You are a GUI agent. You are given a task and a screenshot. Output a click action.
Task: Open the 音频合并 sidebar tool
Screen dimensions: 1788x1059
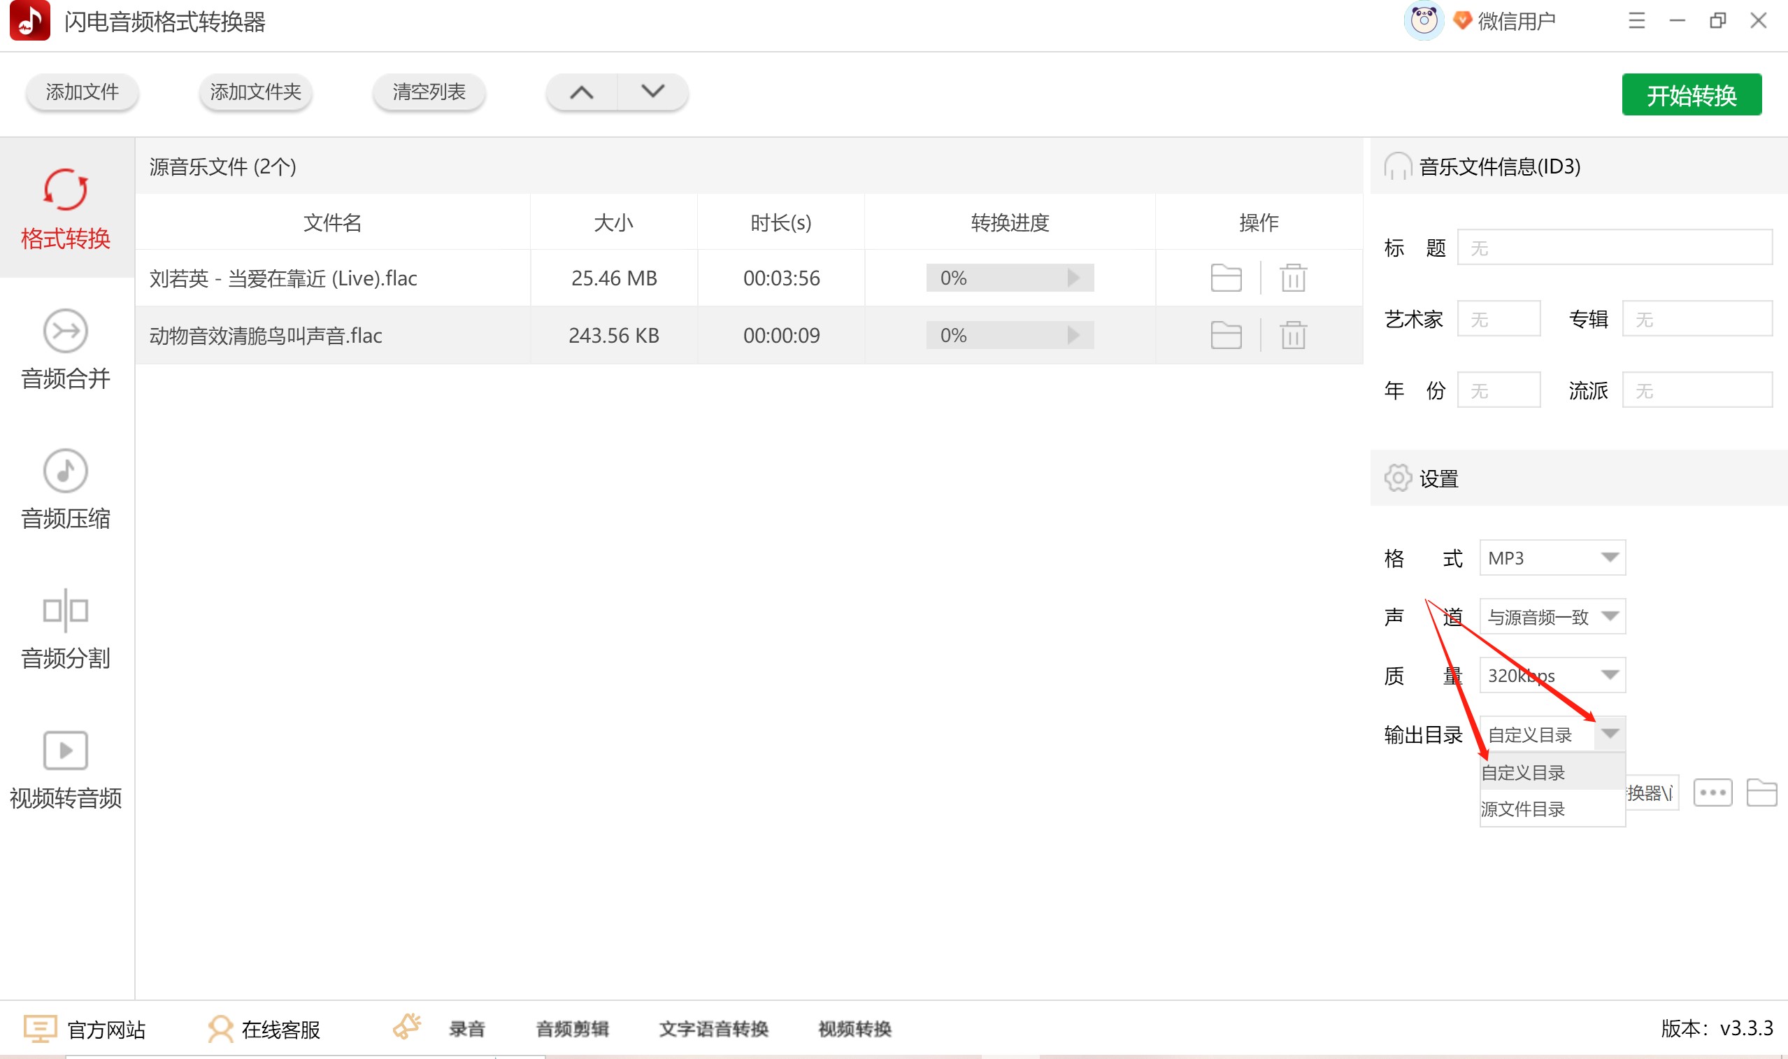(x=66, y=350)
